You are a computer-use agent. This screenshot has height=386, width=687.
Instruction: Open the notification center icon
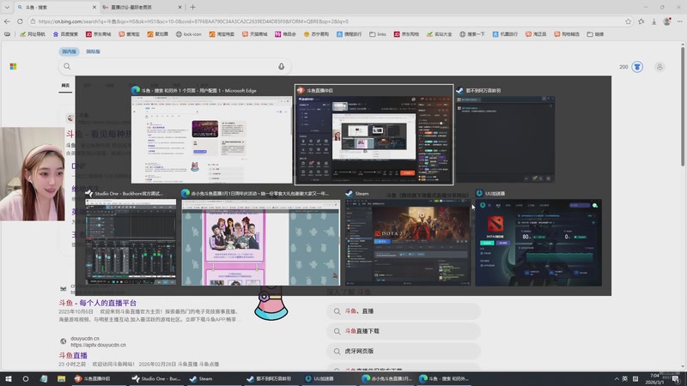[x=676, y=379]
